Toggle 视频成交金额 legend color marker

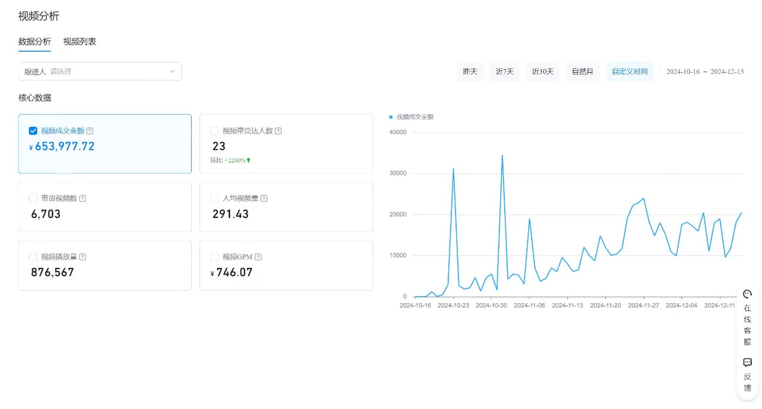[391, 117]
